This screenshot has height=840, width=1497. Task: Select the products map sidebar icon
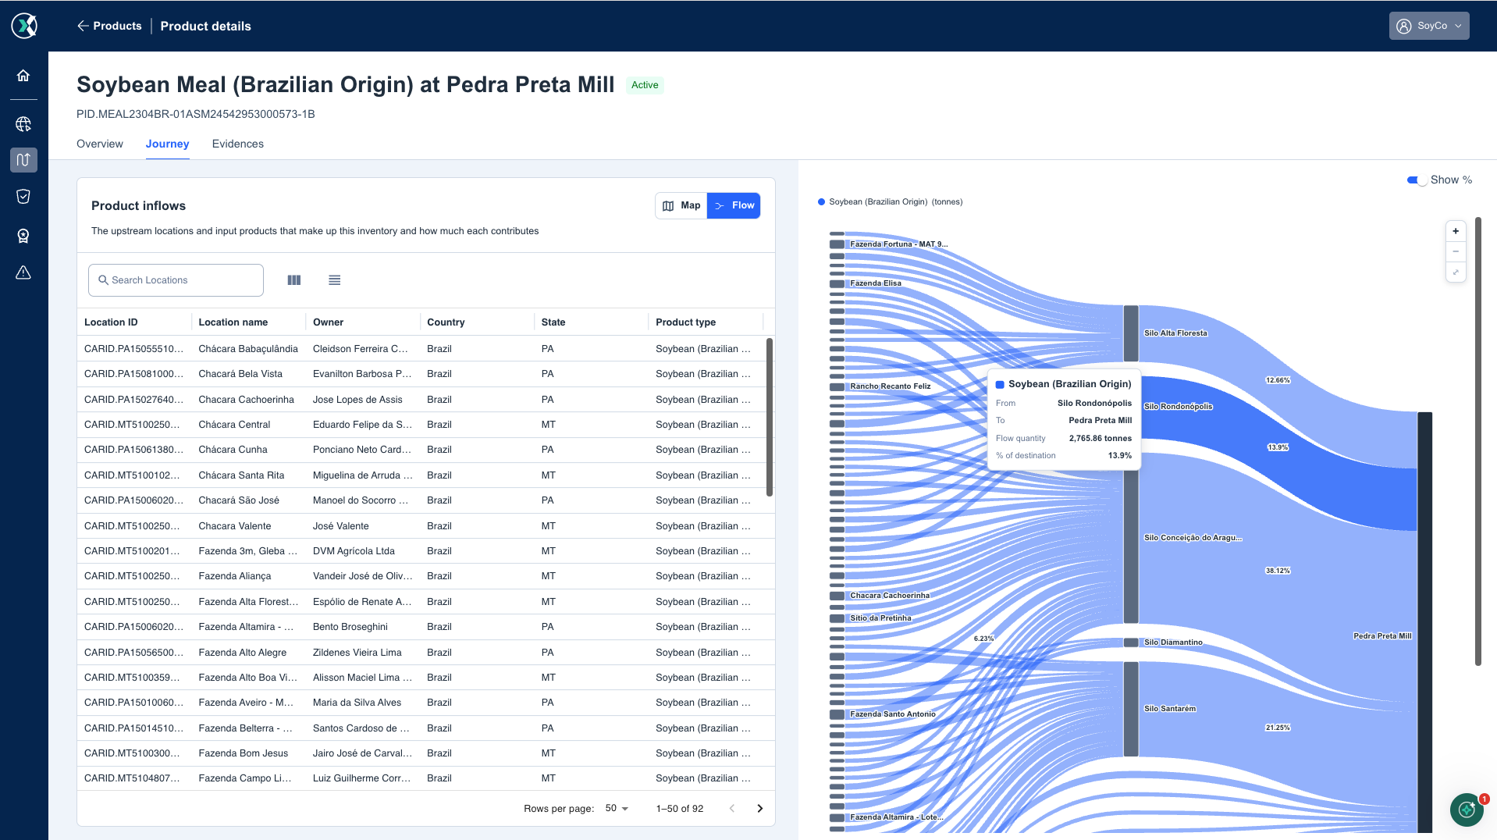coord(23,160)
